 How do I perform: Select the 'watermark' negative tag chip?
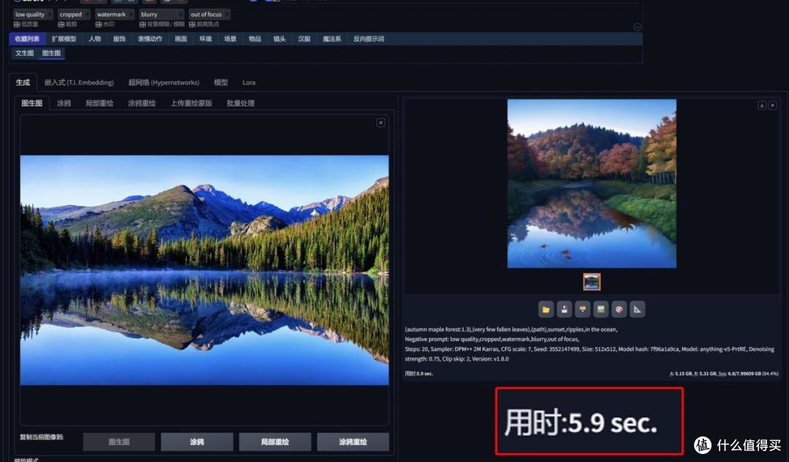115,15
